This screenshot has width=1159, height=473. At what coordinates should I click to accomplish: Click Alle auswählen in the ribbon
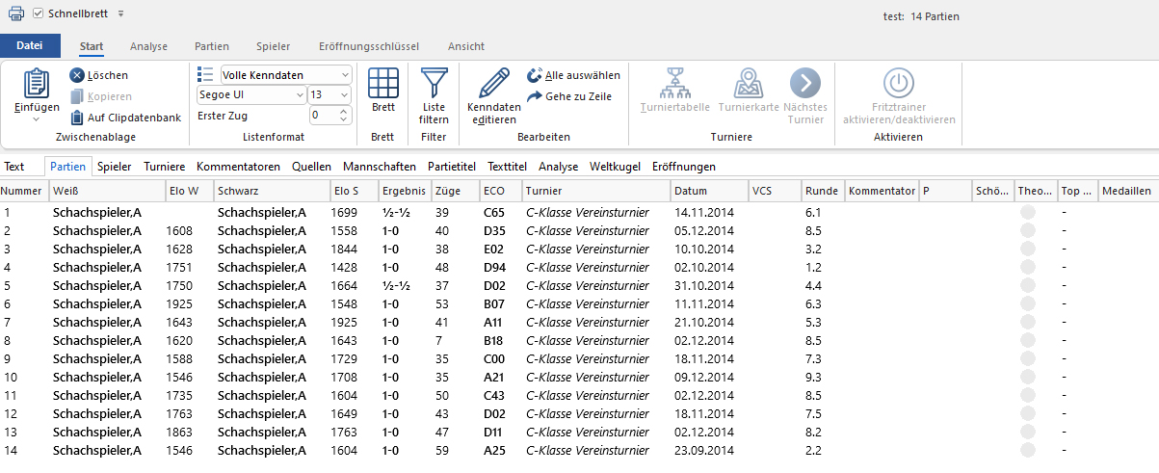coord(536,75)
